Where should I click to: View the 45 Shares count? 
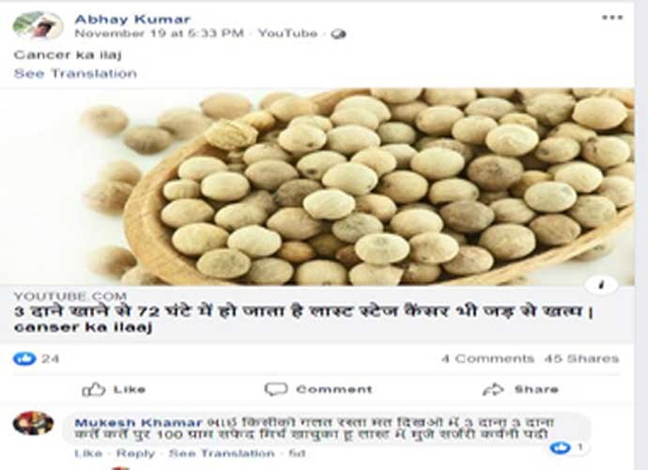(582, 358)
